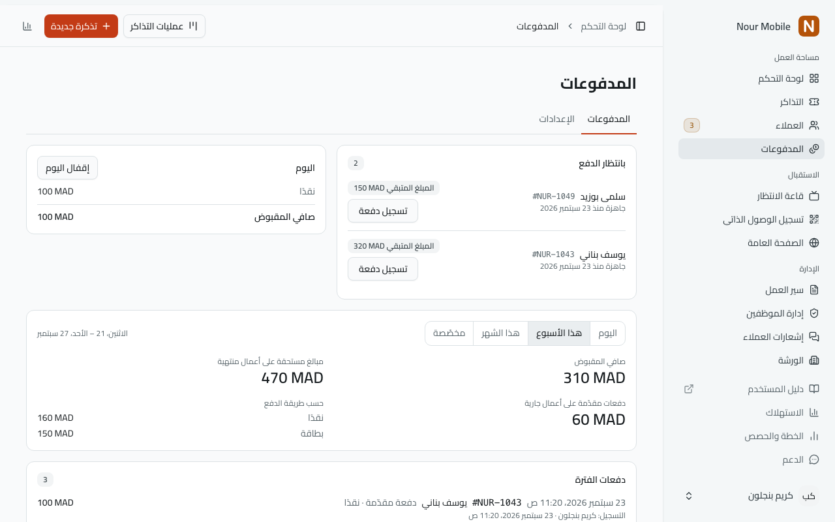Click the chart icon in top bar
This screenshot has height=522, width=835.
click(x=27, y=26)
